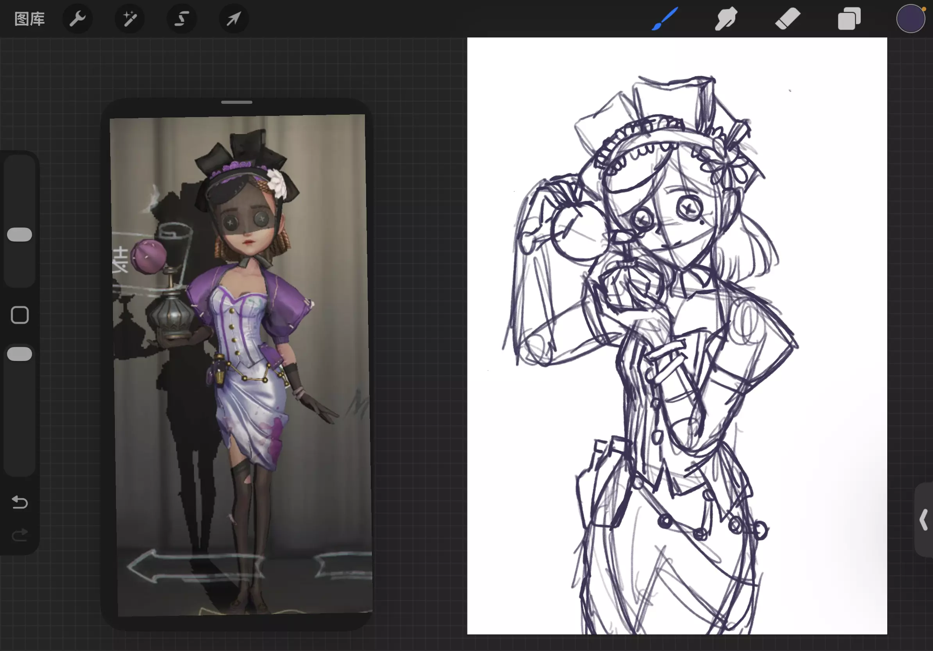Activate the Transform arrow tool
The image size is (933, 651).
tap(234, 19)
